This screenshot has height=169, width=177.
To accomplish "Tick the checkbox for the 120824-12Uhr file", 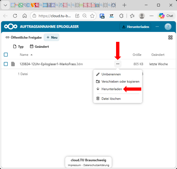I will point(6,64).
